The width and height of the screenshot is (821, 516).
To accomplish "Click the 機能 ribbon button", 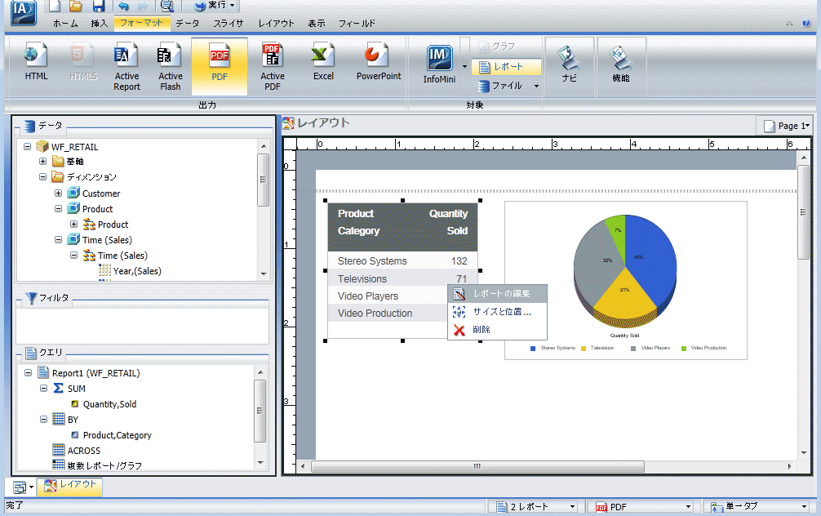I will 621,64.
